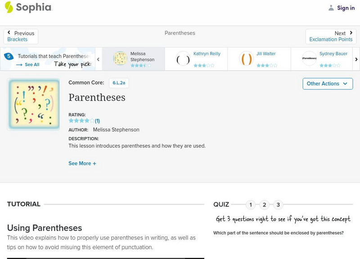Click the Sophia logo icon

9,7
